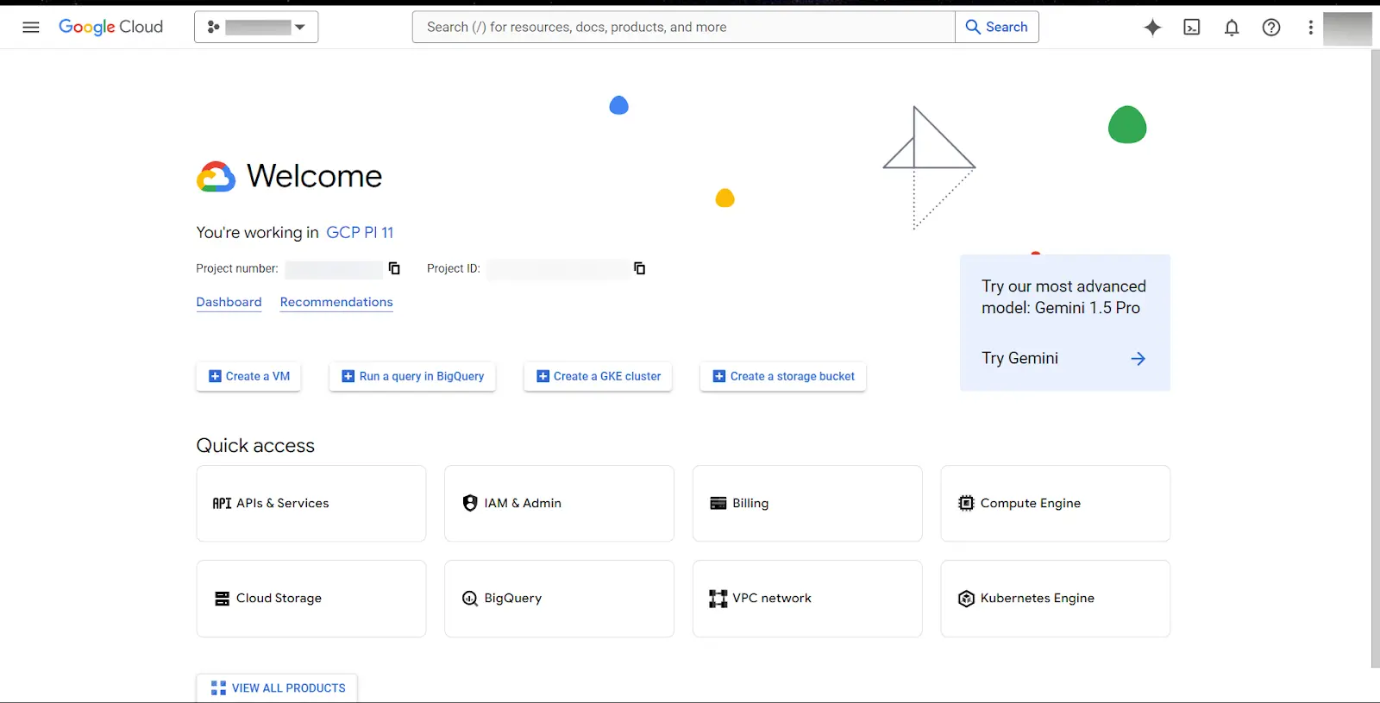Click the Gemini 1.5 Pro promo text

click(x=1063, y=297)
